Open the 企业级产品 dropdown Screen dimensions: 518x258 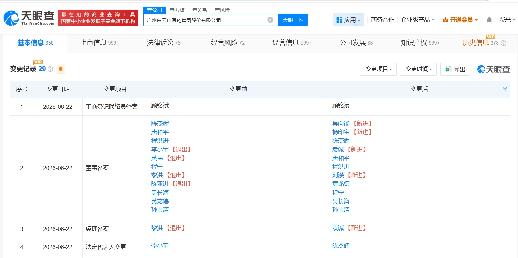pyautogui.click(x=418, y=20)
